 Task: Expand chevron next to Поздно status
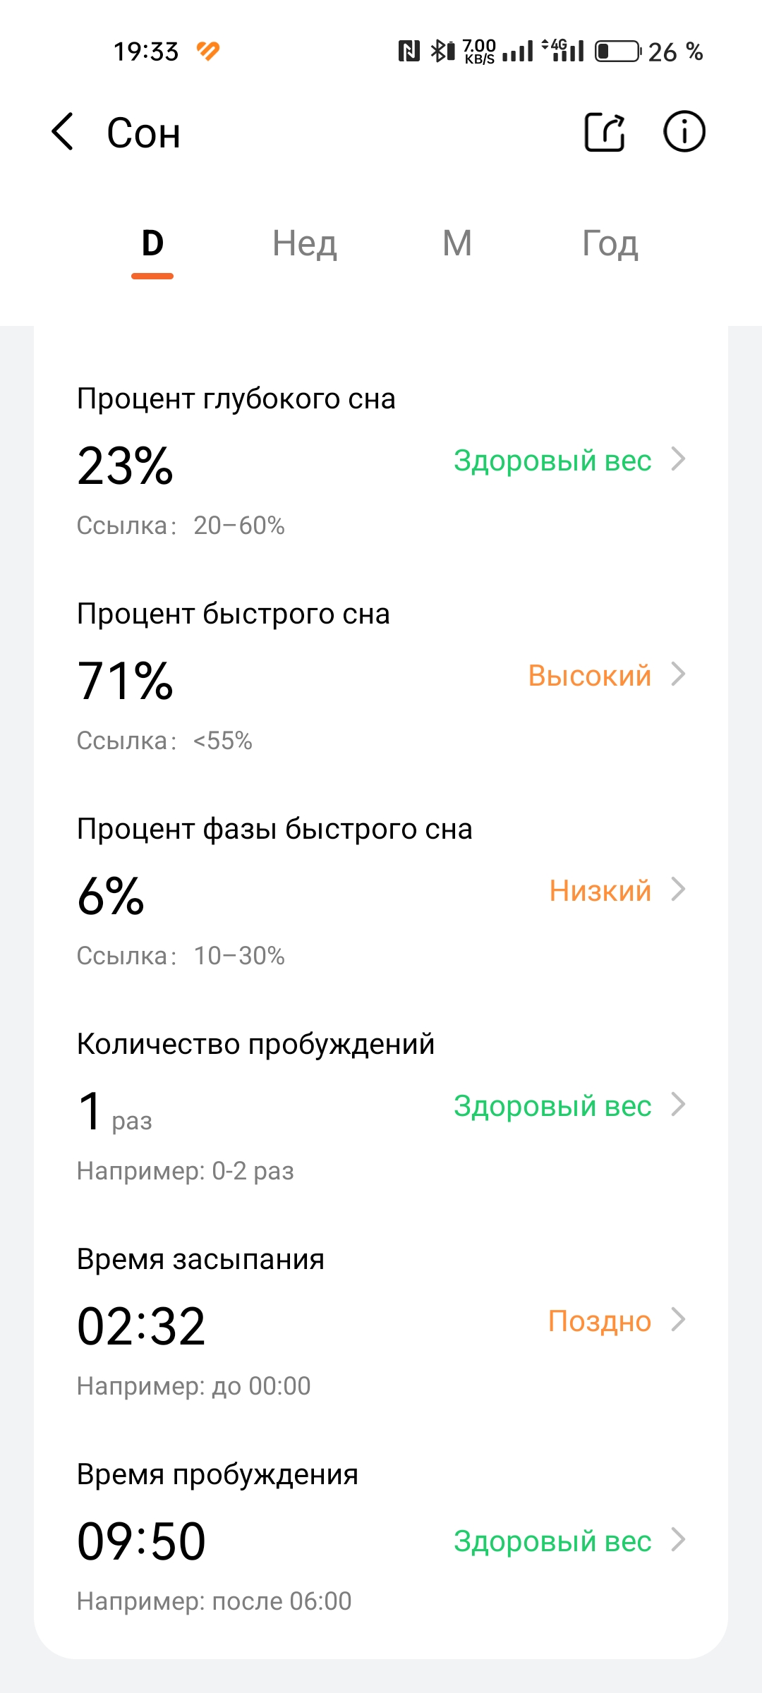678,1320
